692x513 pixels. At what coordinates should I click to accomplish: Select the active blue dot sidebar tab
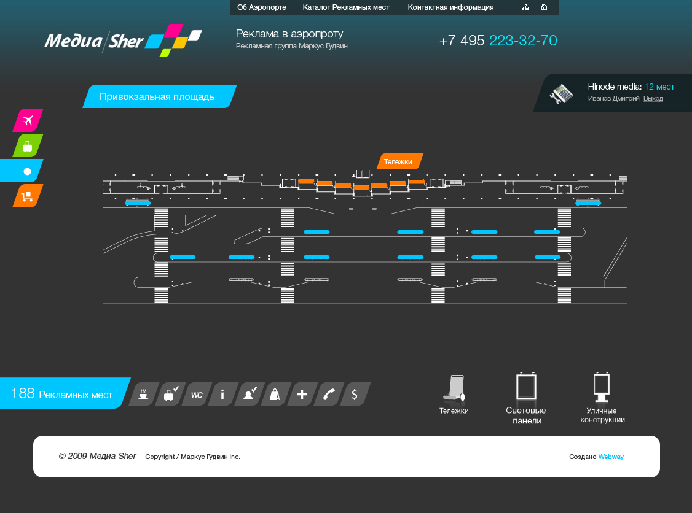point(22,171)
